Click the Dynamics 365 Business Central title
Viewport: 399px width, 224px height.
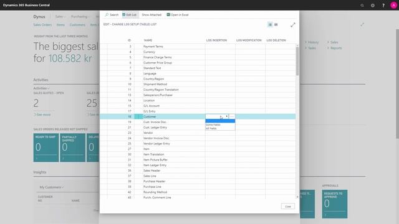coord(26,5)
